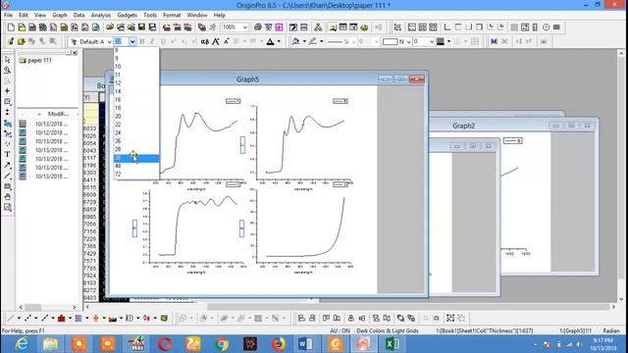Select the Pan hand tool
Viewport: 628px width, 353px height.
pos(7,196)
